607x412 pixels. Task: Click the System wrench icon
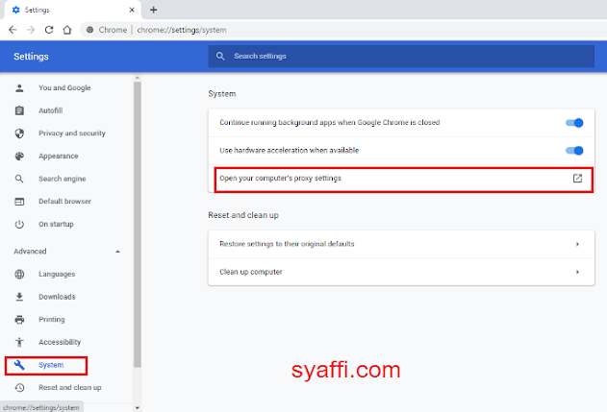(19, 365)
